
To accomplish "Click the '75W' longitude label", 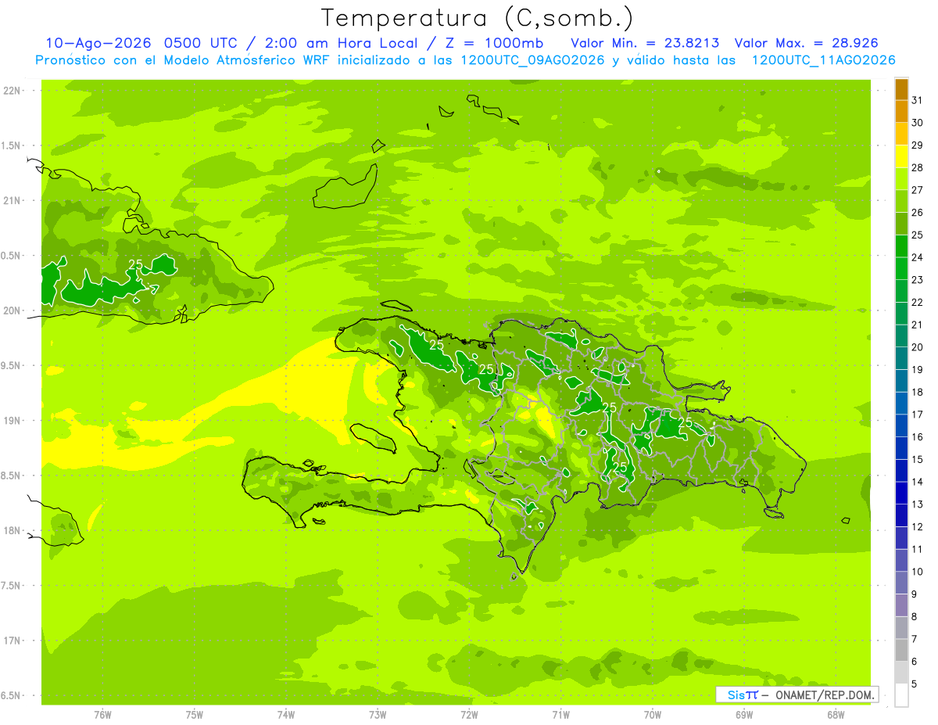I will click(x=195, y=714).
